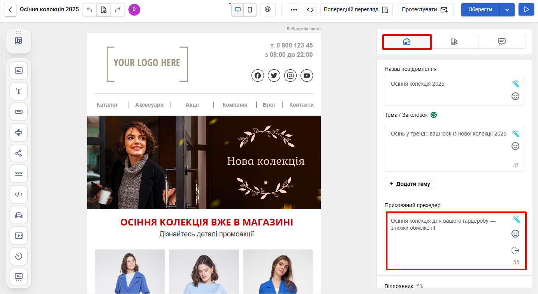Click the Додати тему button
This screenshot has height=294, width=538.
coord(410,184)
